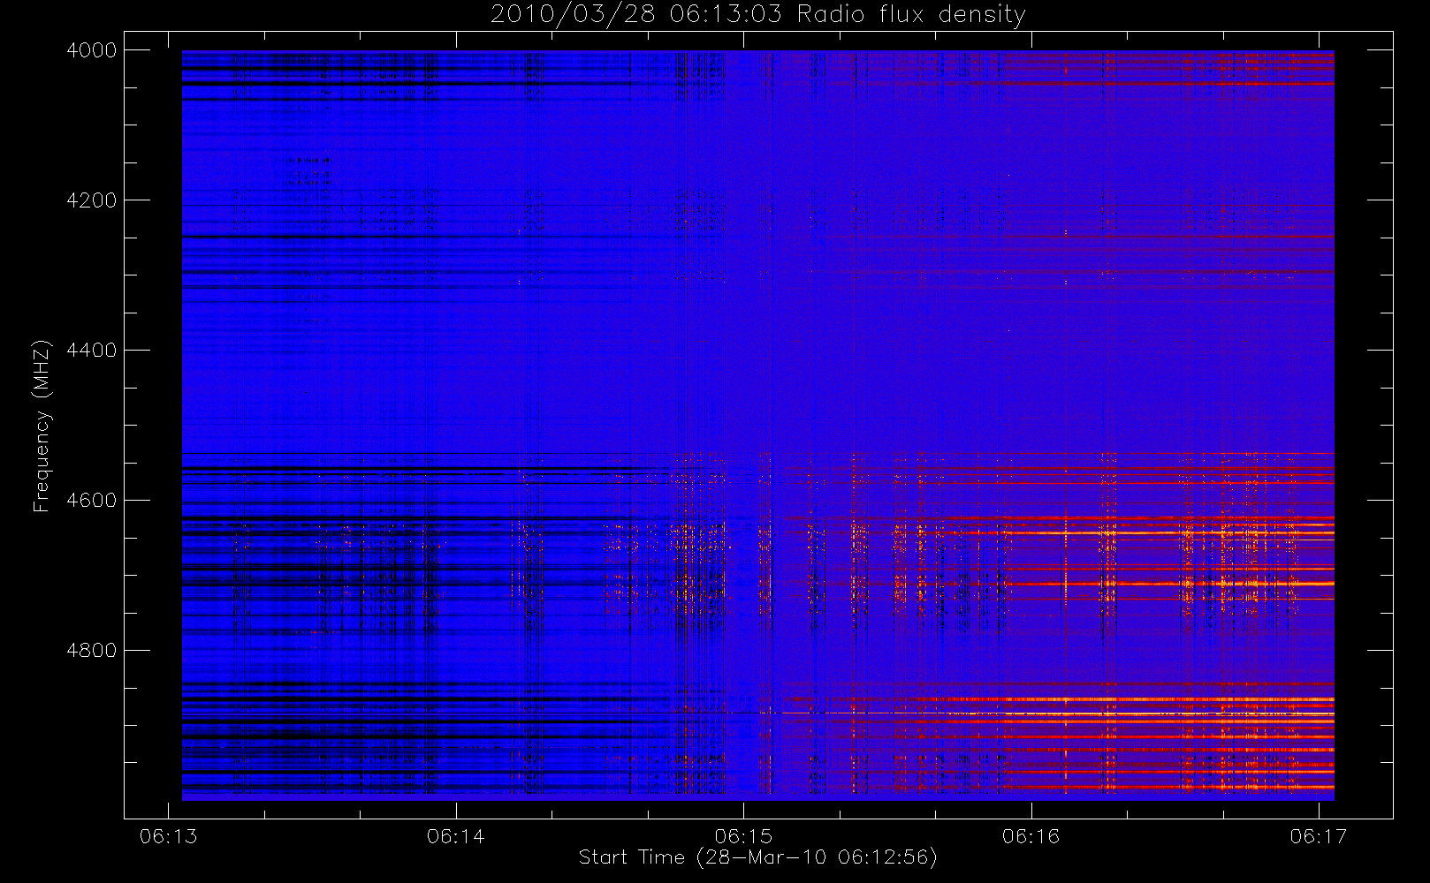Click the 'Frequency (MHZ)' axis label
1430x883 pixels.
point(41,426)
